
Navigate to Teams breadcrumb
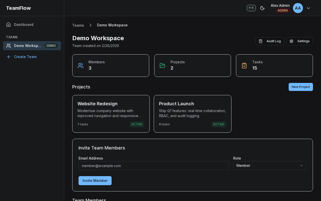(78, 25)
